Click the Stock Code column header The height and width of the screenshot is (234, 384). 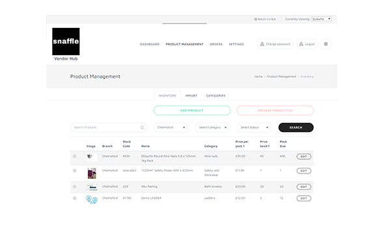(127, 144)
